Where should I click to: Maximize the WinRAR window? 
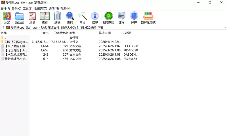click(210, 3)
